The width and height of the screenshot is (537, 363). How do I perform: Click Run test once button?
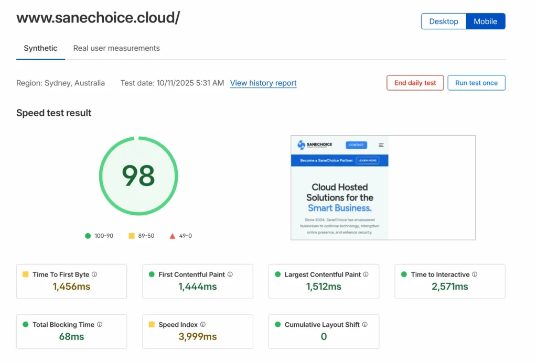pos(476,83)
